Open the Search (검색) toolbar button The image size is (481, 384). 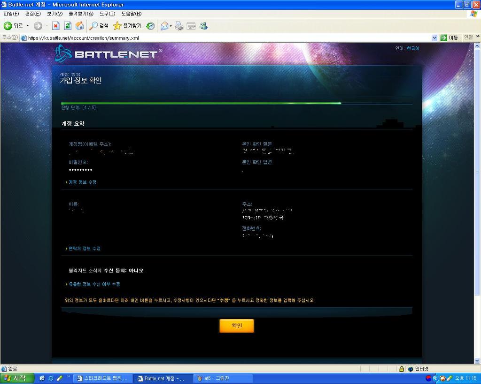coord(99,26)
